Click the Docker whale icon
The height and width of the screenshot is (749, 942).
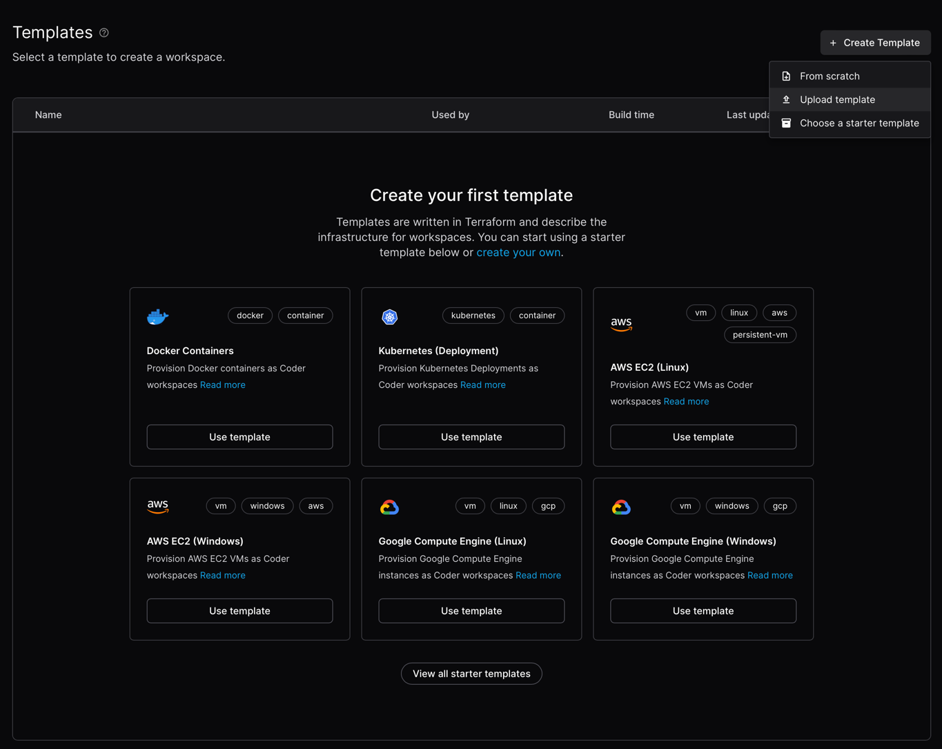point(157,317)
